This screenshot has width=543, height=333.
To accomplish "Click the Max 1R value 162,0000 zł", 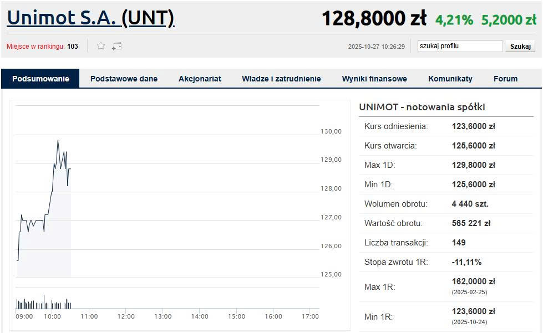I will pos(473,281).
